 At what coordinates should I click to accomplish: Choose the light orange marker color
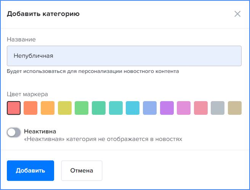coord(48,108)
